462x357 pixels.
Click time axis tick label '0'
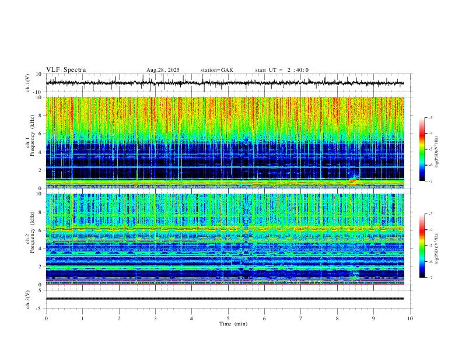point(46,318)
